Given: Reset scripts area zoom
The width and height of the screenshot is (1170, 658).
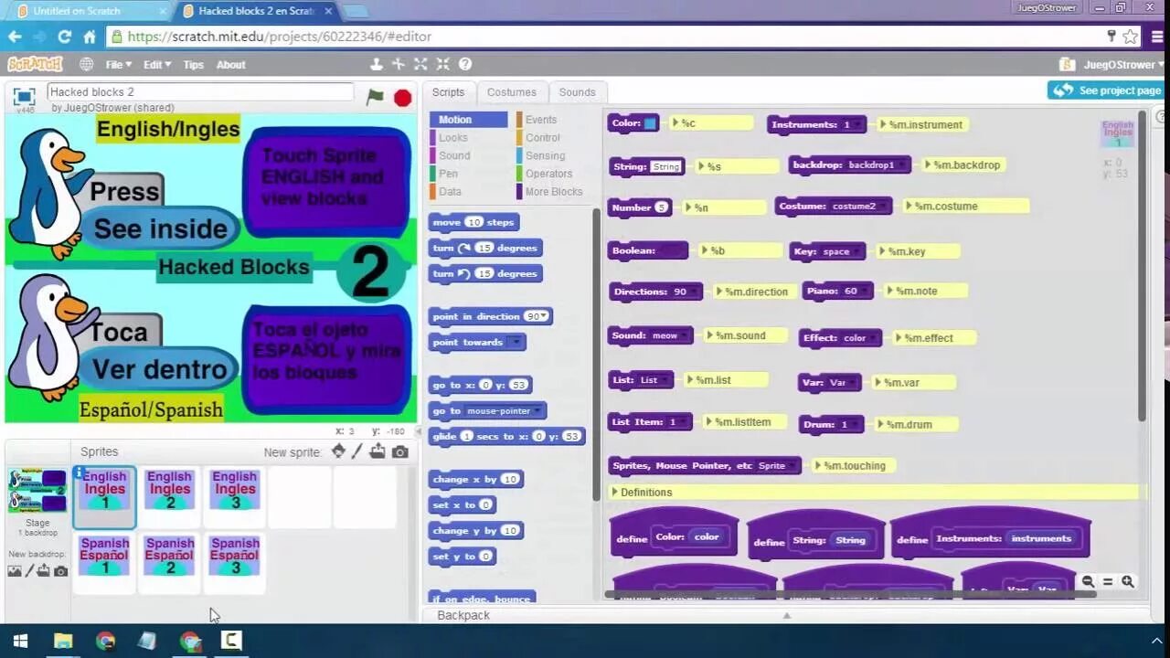Looking at the screenshot, I should [x=1108, y=581].
